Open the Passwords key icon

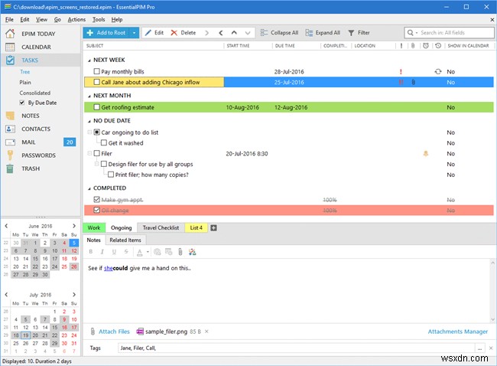(10, 155)
